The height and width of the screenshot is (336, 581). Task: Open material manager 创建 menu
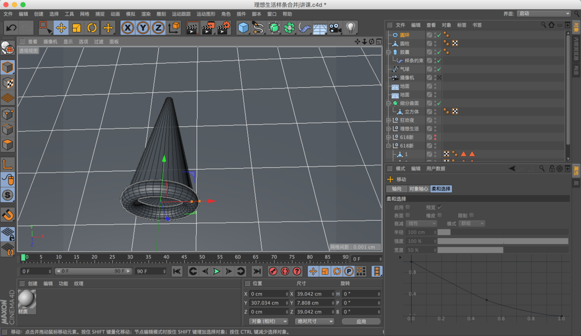point(32,284)
